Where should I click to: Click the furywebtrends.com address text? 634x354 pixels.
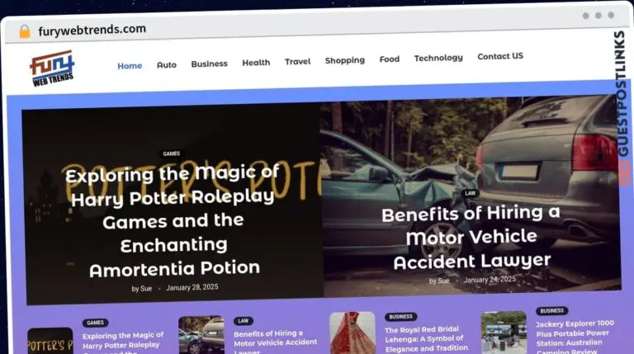(92, 30)
